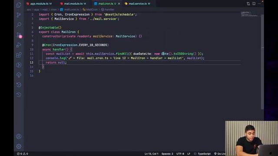Expand the handler method breadcrumb
This screenshot has height=156, width=278.
click(108, 10)
